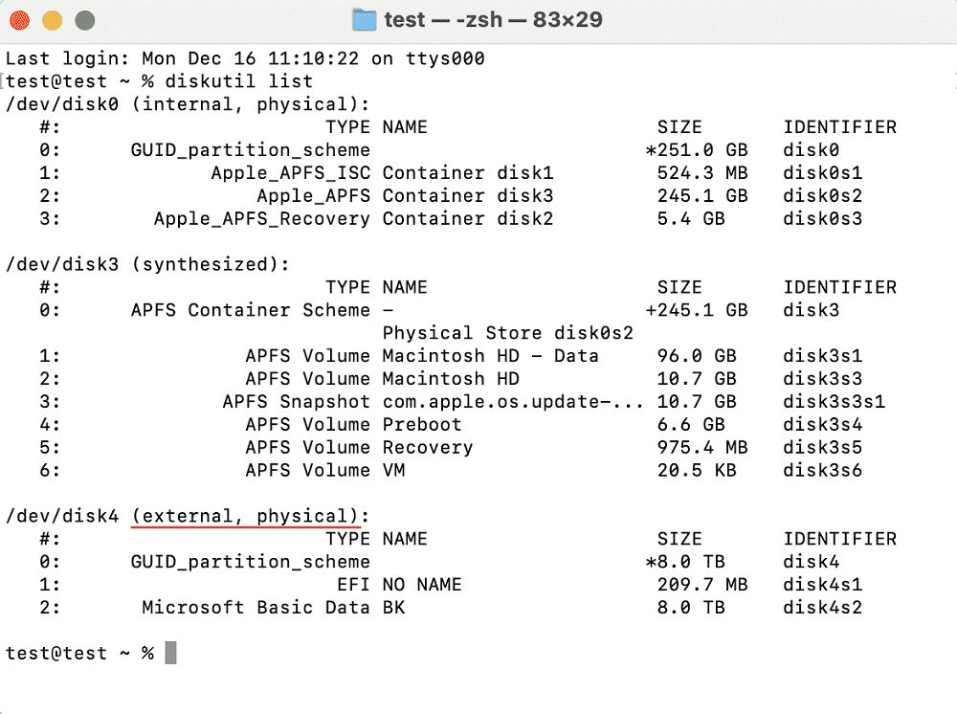Click the "com.apple.os.update-..." snapshot name

(513, 402)
